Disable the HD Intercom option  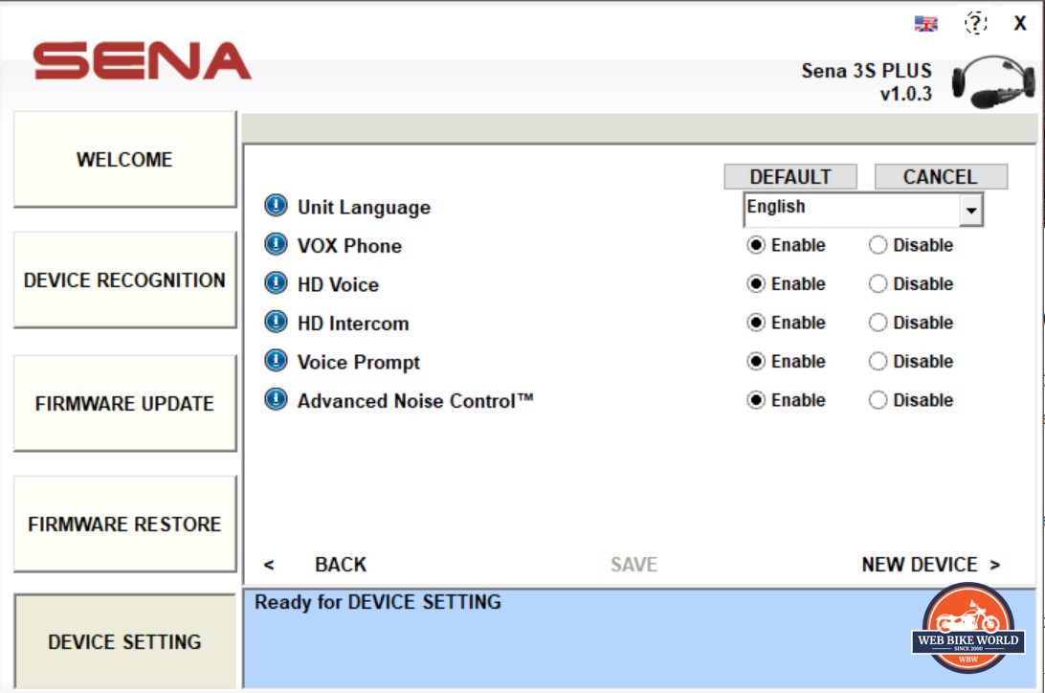point(878,323)
